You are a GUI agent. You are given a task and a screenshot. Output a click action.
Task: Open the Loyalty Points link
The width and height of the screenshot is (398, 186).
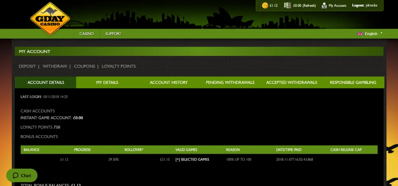click(119, 66)
